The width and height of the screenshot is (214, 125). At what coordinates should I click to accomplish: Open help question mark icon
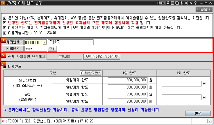[195, 3]
